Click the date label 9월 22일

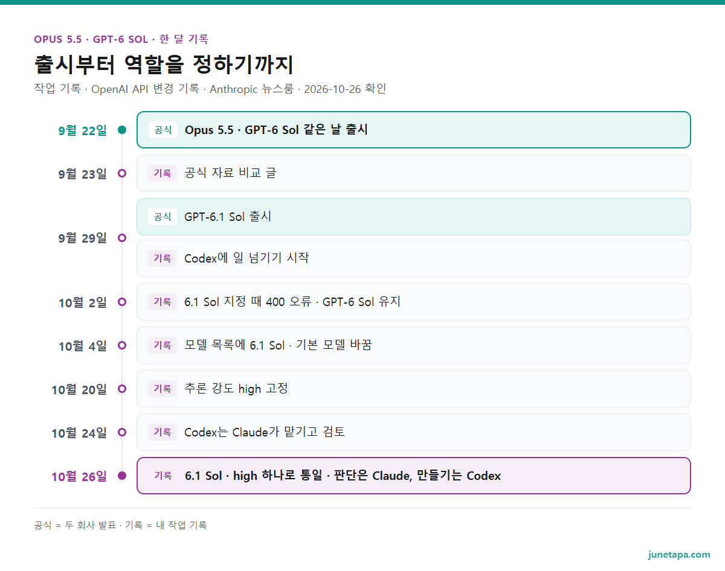(83, 130)
